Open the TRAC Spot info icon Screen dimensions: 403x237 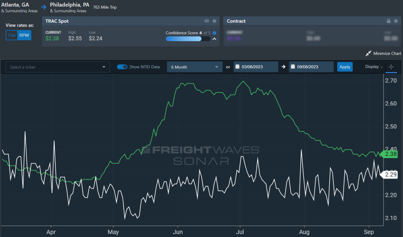tap(214, 21)
